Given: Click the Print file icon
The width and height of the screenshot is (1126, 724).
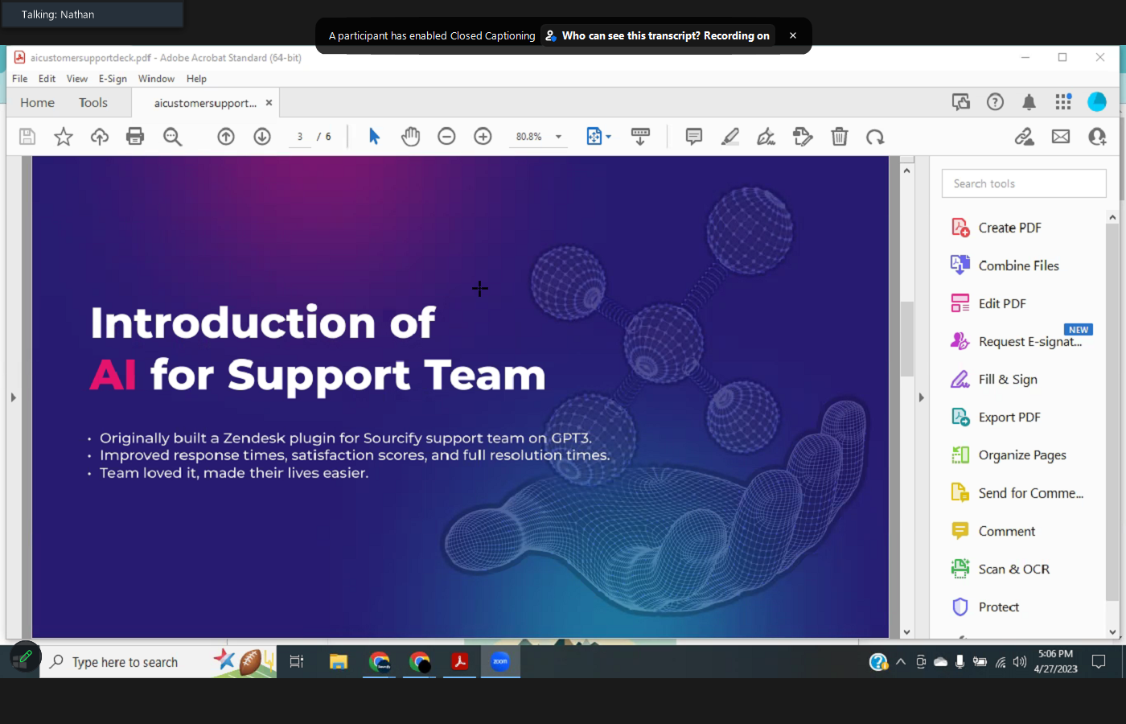Looking at the screenshot, I should (135, 137).
